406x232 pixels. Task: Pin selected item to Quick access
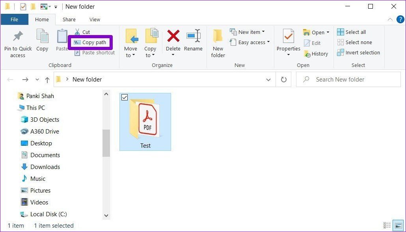[x=18, y=44]
